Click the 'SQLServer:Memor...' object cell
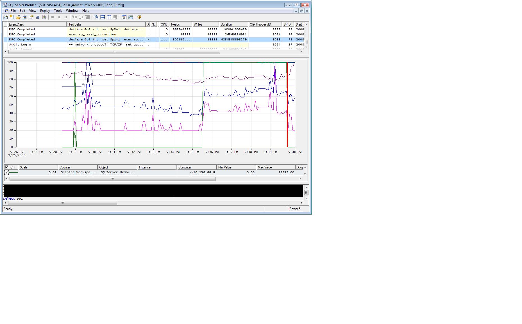The width and height of the screenshot is (522, 324). click(118, 172)
